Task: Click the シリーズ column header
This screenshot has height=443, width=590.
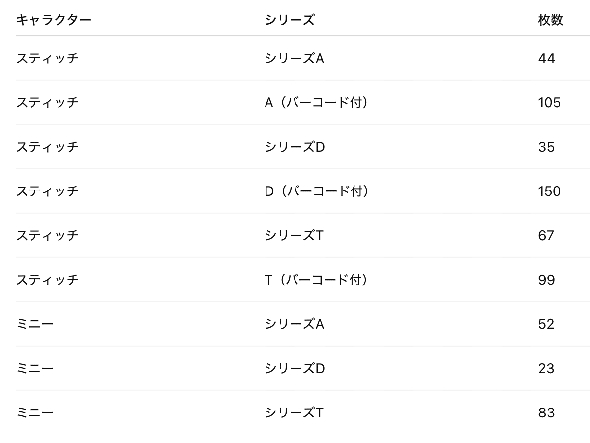Action: click(x=290, y=20)
